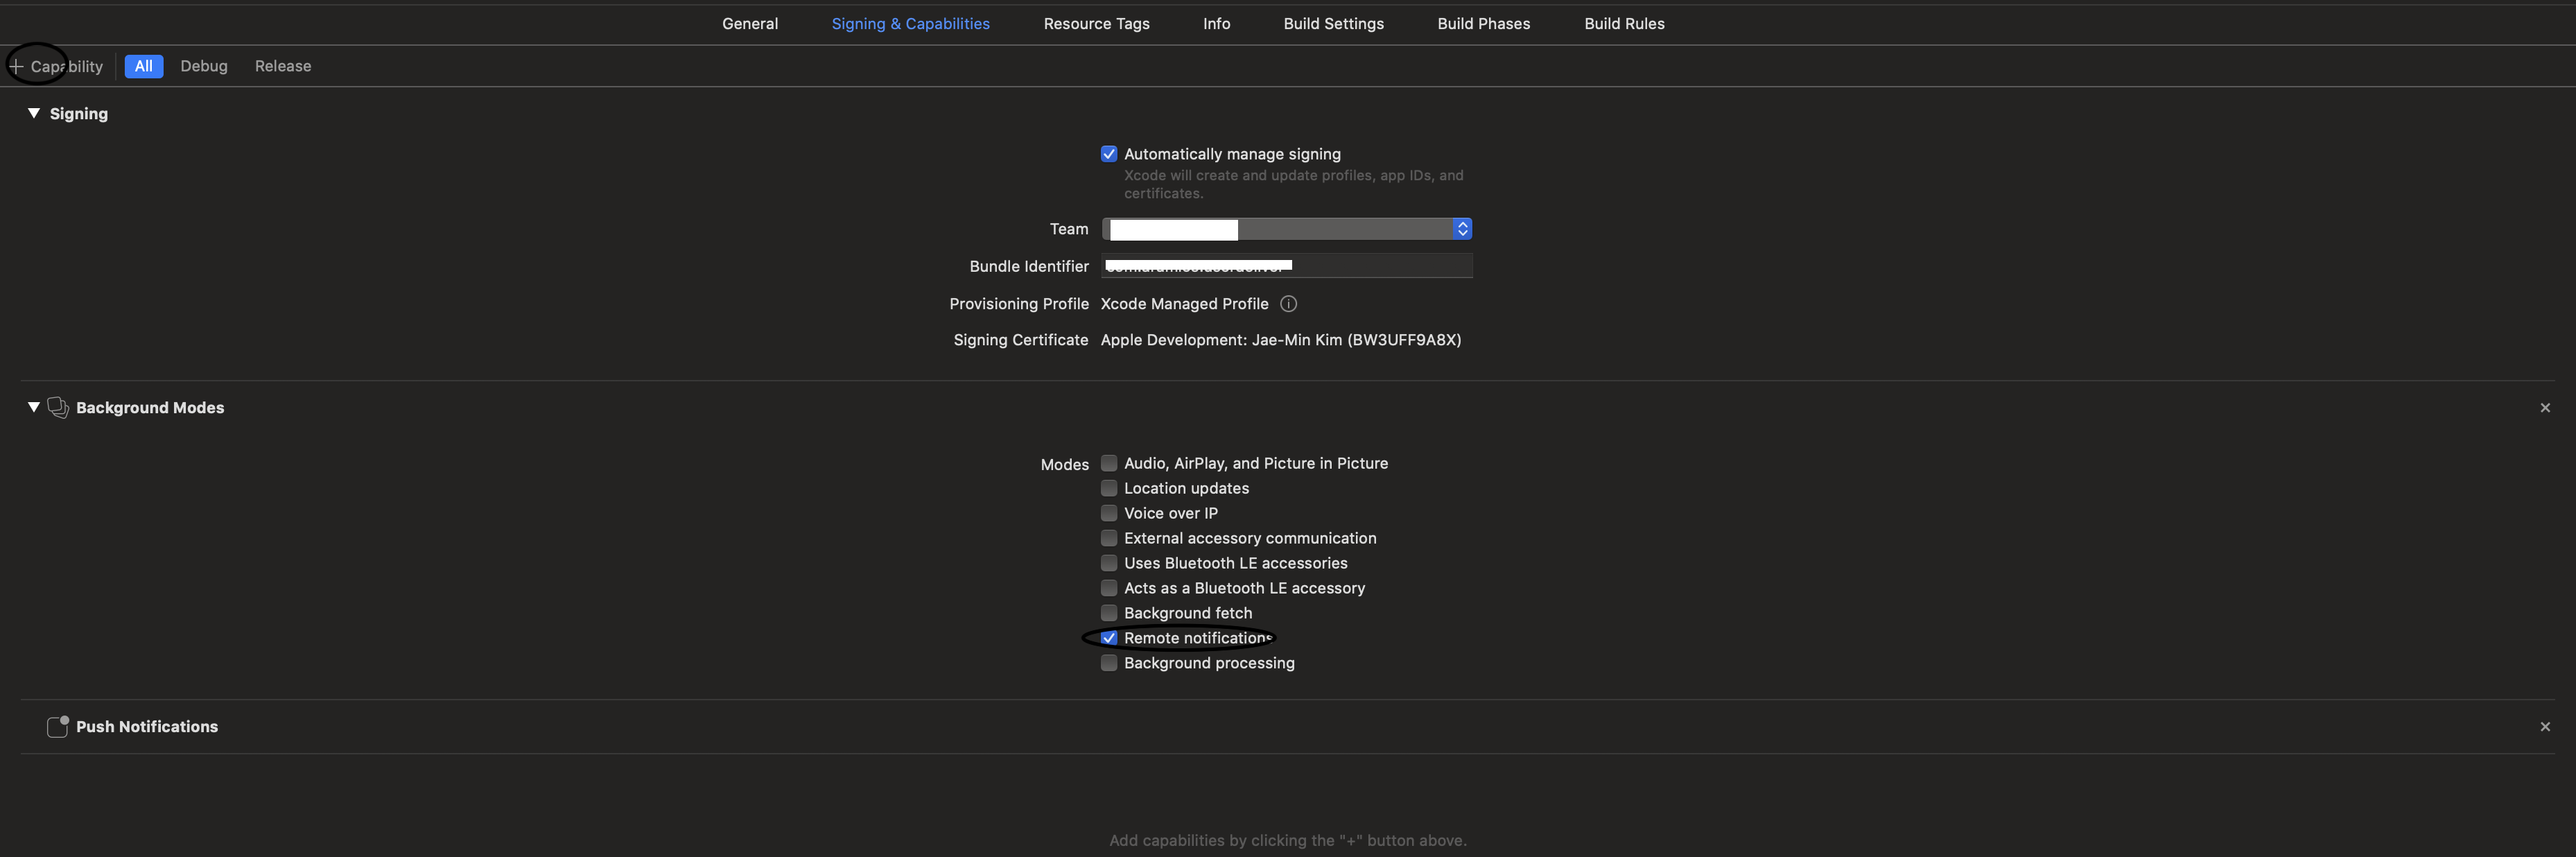Check Audio, AirPlay, and Picture in Picture
This screenshot has width=2576, height=857.
click(1109, 463)
